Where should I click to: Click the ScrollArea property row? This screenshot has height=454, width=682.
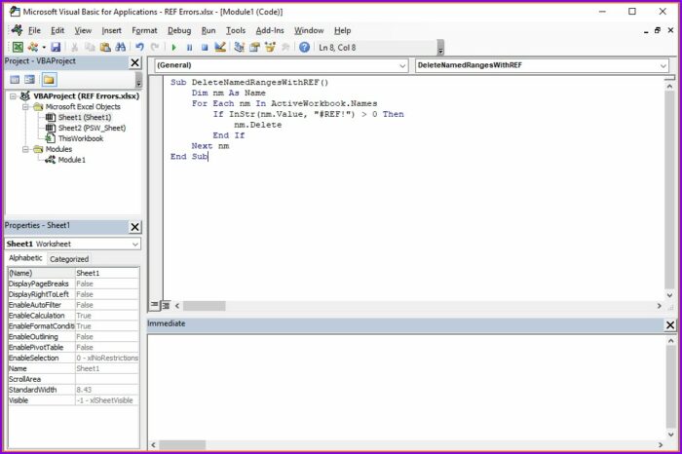pos(73,379)
